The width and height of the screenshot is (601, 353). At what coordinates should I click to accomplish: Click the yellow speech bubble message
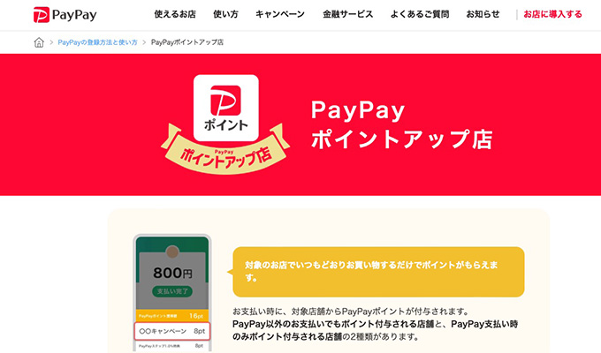(x=378, y=272)
